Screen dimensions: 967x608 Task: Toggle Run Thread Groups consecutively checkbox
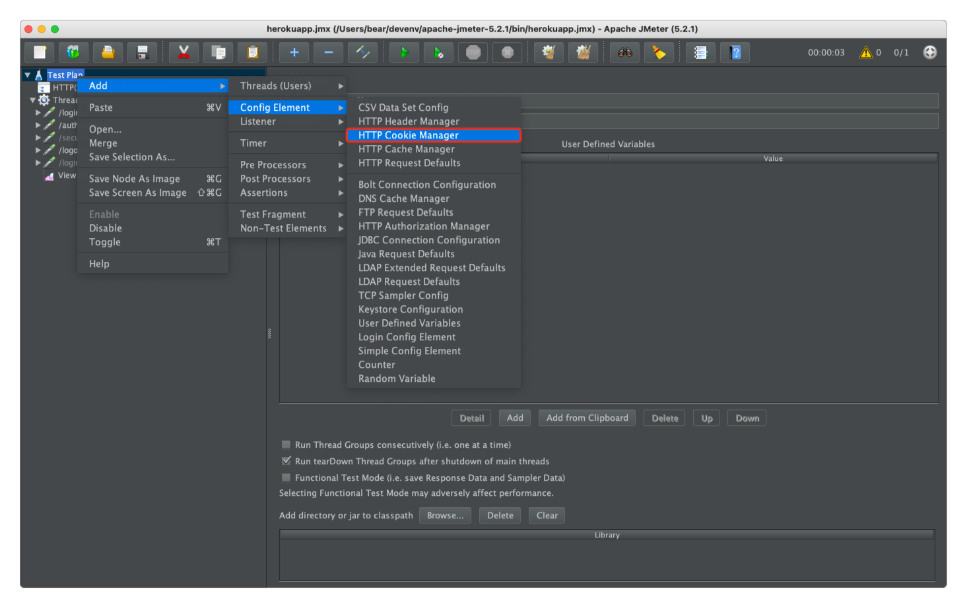286,444
